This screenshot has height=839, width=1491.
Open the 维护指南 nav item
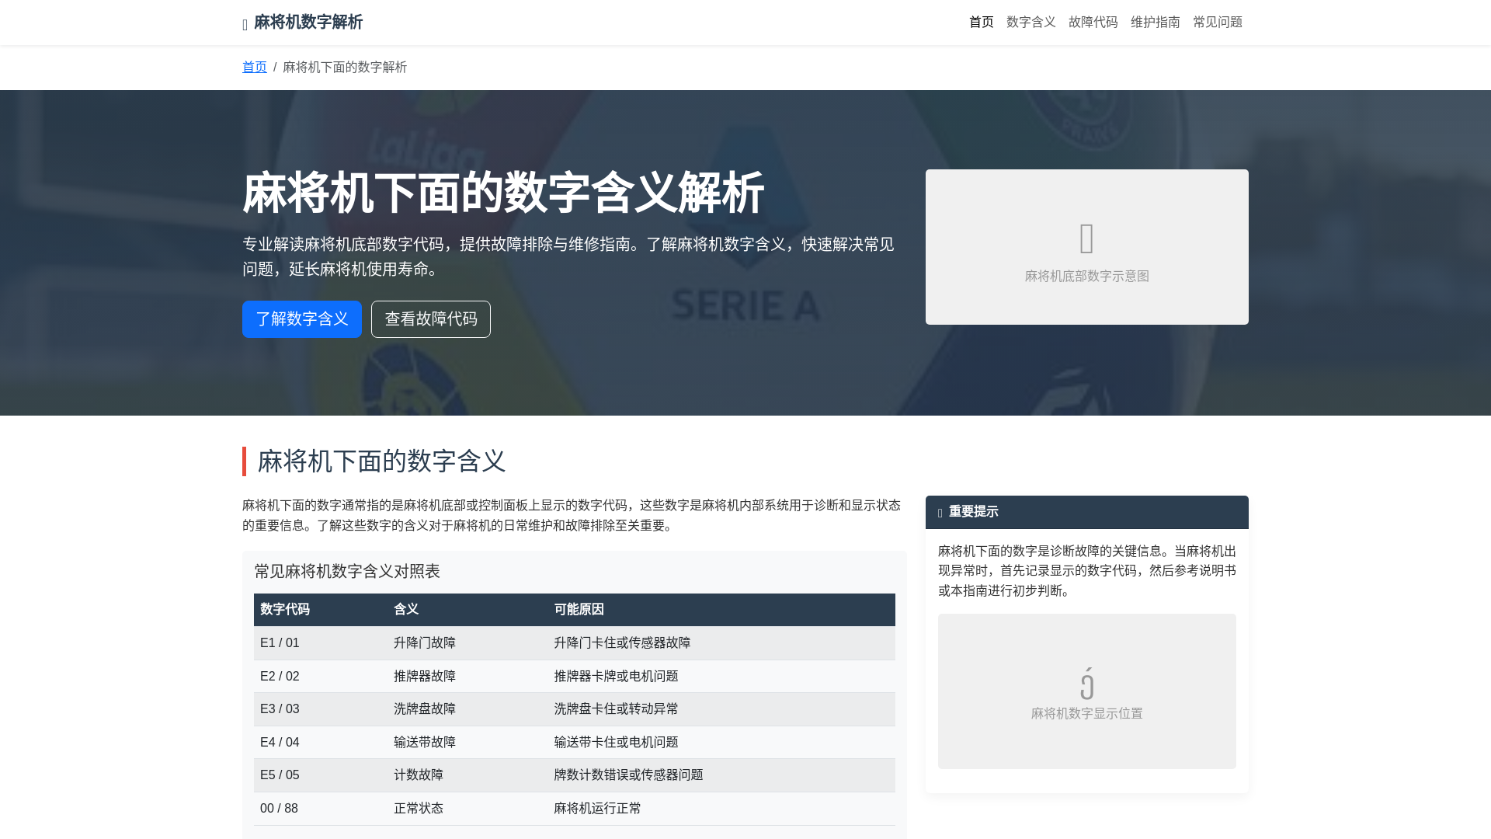coord(1155,23)
